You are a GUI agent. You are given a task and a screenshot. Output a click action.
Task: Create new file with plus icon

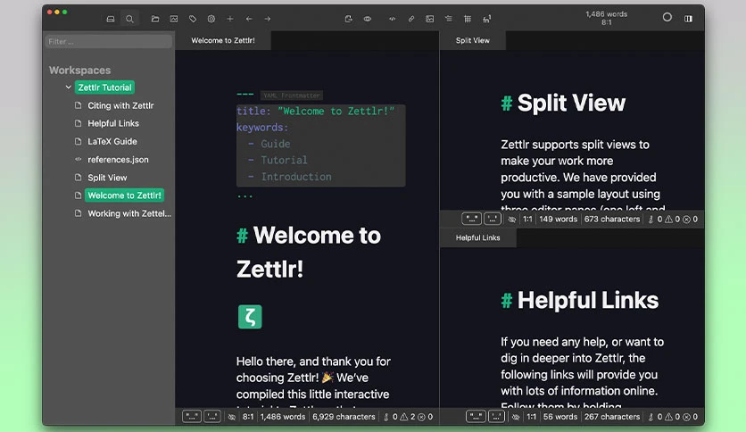230,19
